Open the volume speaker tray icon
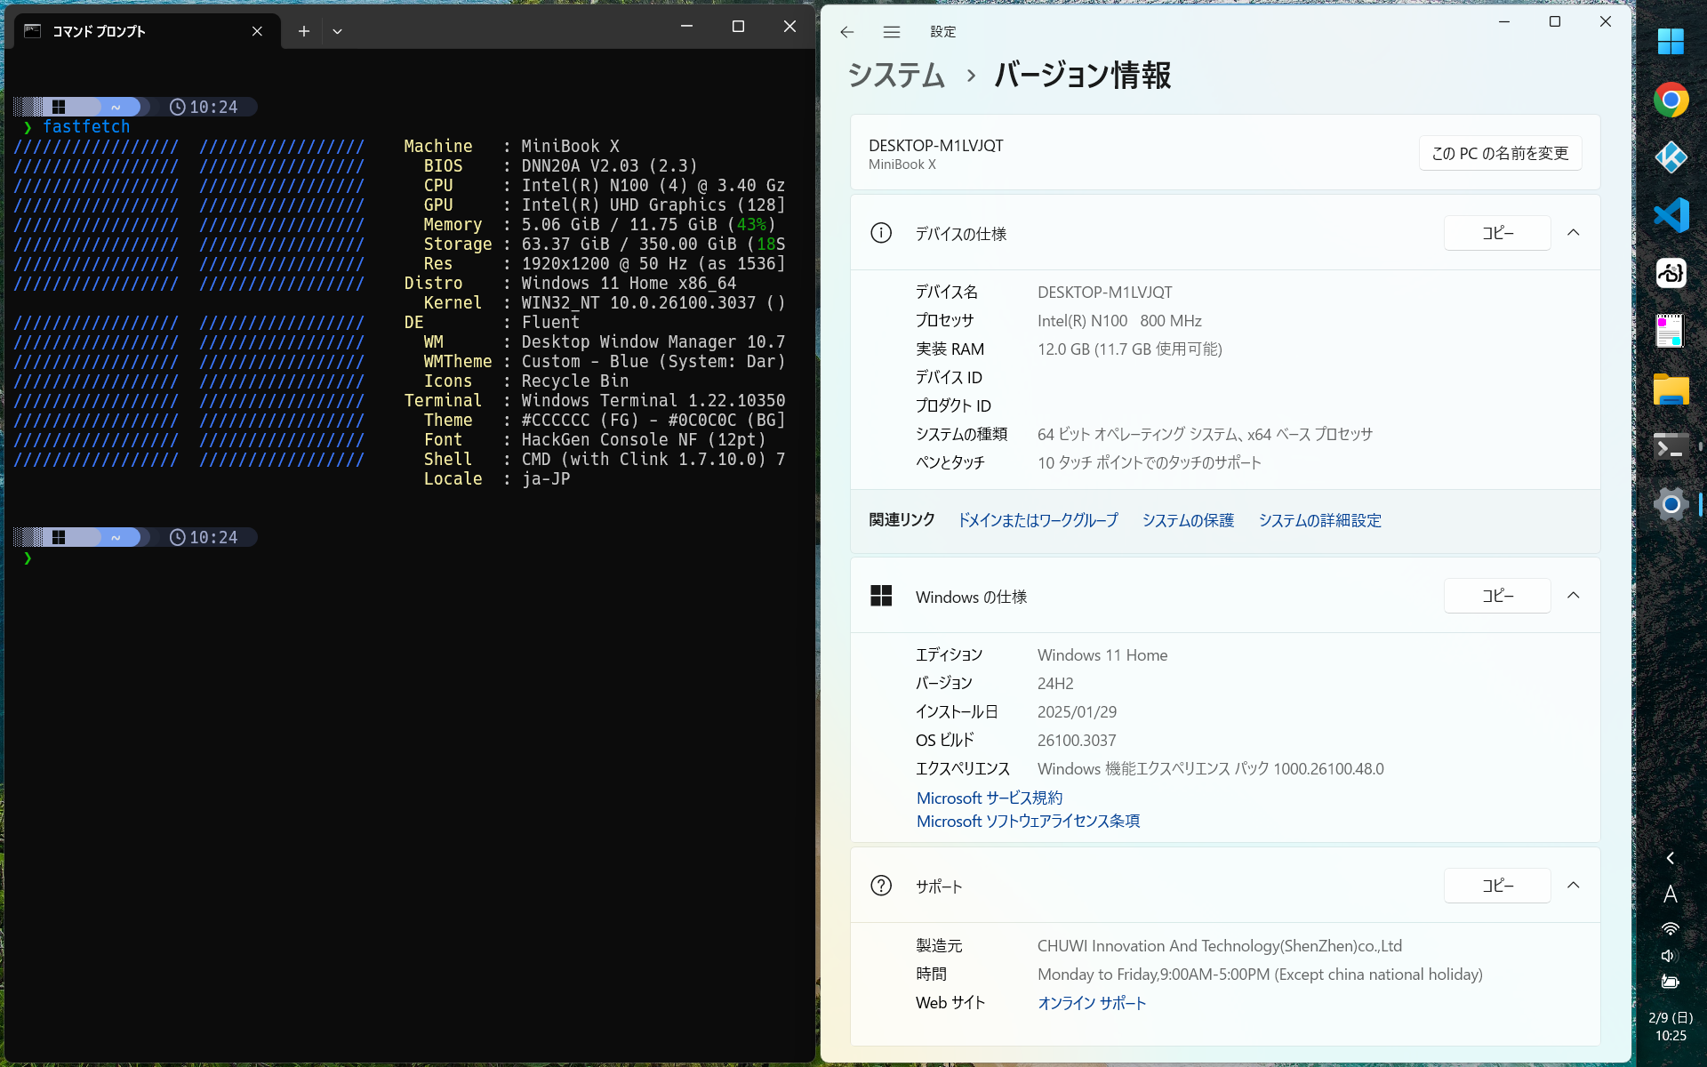Image resolution: width=1707 pixels, height=1067 pixels. pos(1670,956)
